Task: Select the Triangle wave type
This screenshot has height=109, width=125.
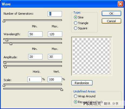Action: [x=81, y=23]
